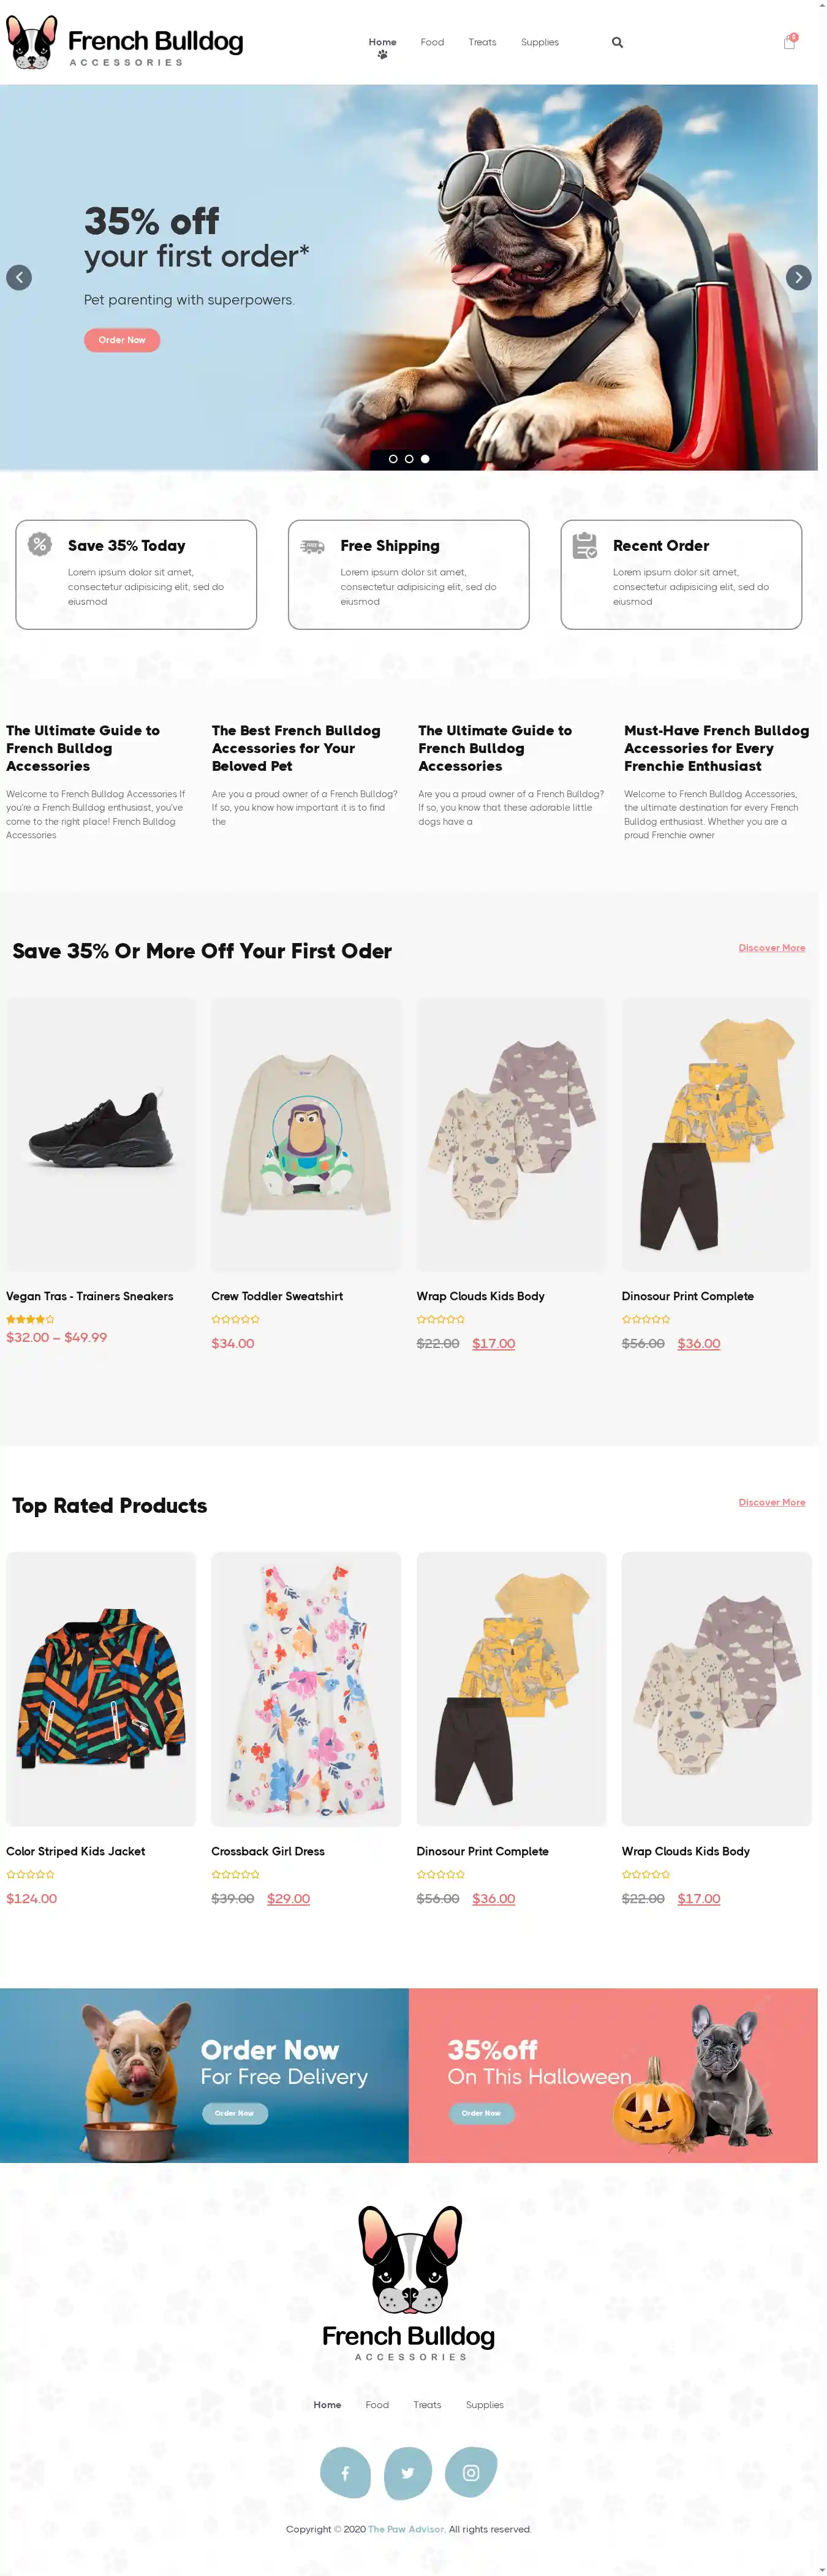Select the first slider pagination dot
The image size is (827, 2576).
(393, 459)
